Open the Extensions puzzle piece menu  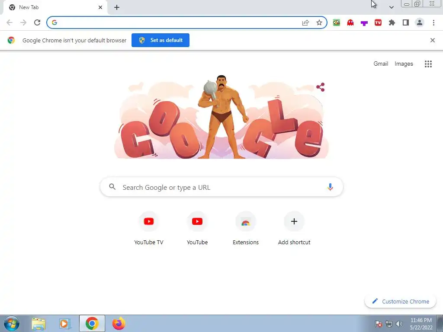pos(392,22)
